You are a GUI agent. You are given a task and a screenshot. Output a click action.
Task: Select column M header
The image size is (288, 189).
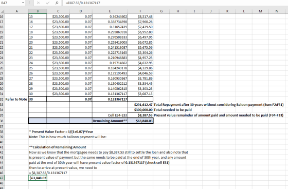pos(260,11)
